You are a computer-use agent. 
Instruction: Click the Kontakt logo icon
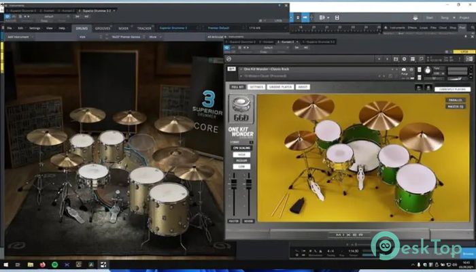229,59
